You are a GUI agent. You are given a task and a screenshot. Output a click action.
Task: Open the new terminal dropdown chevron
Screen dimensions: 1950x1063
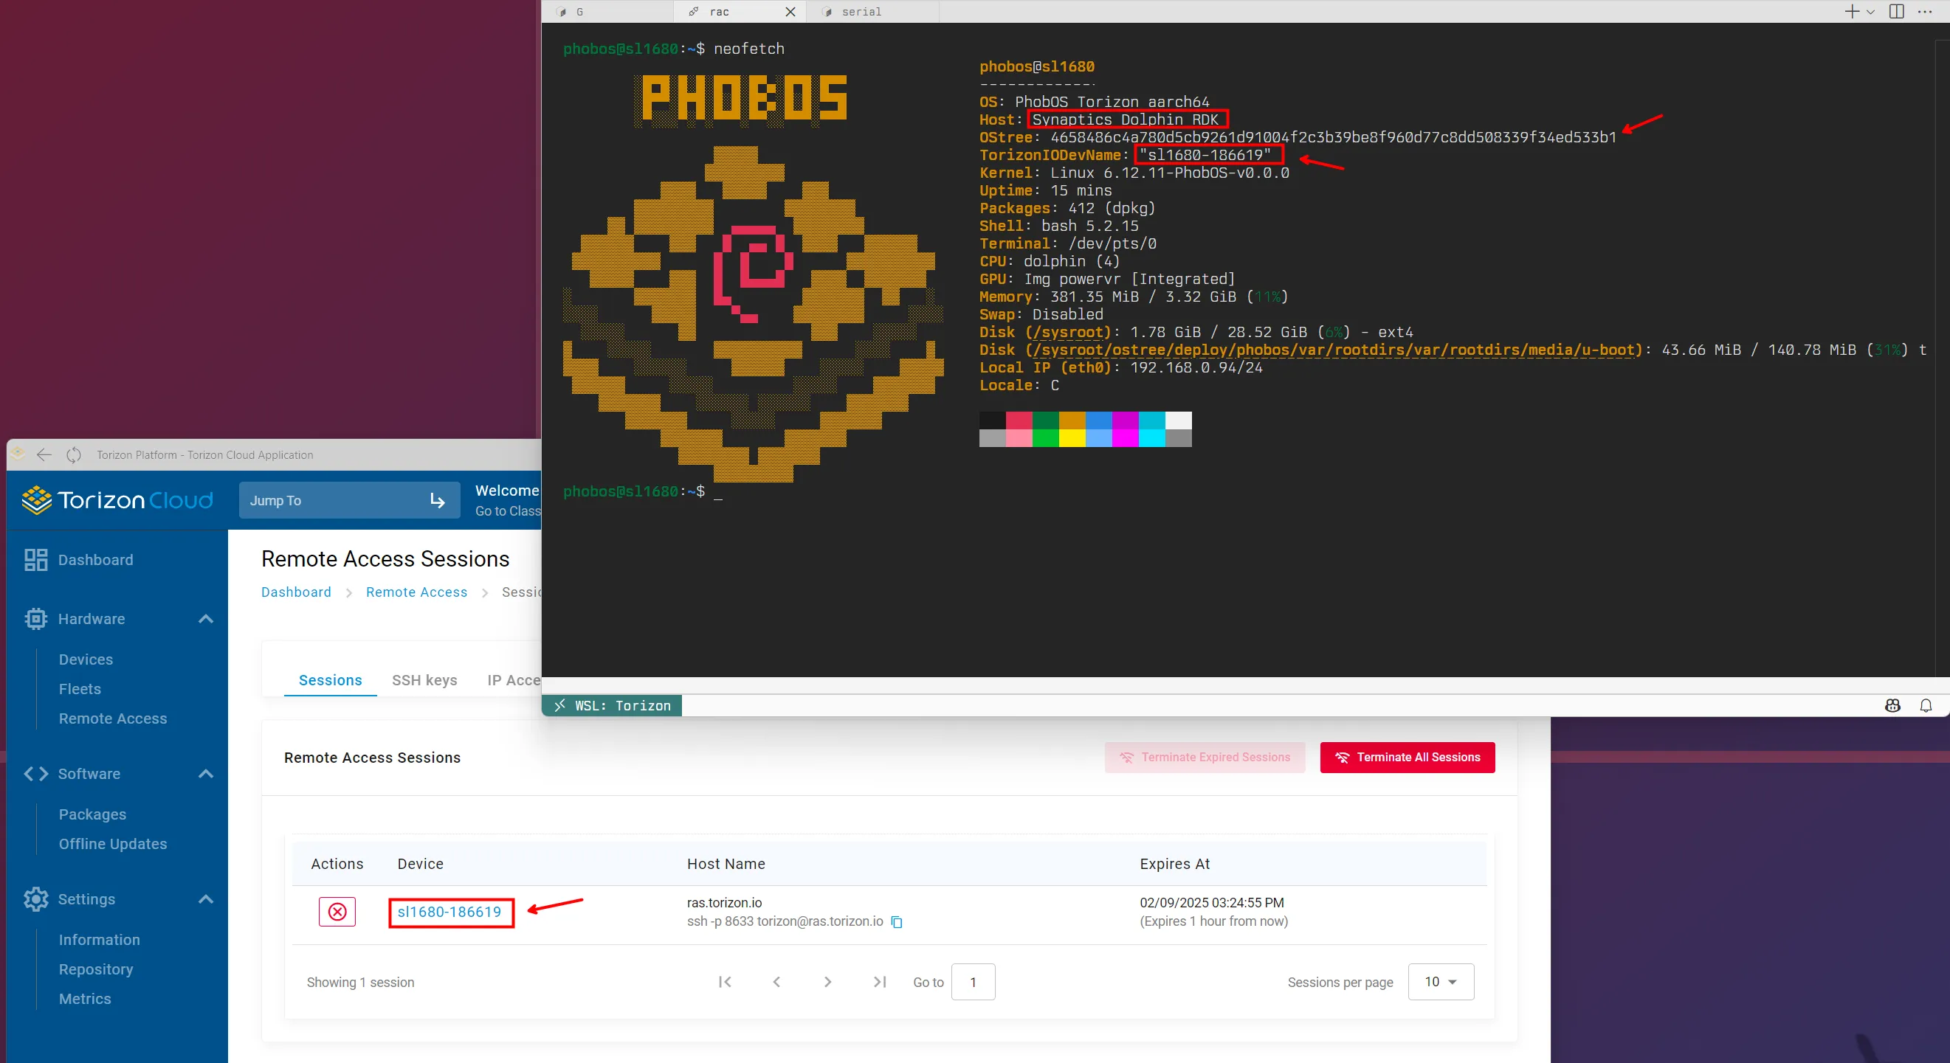coord(1870,12)
